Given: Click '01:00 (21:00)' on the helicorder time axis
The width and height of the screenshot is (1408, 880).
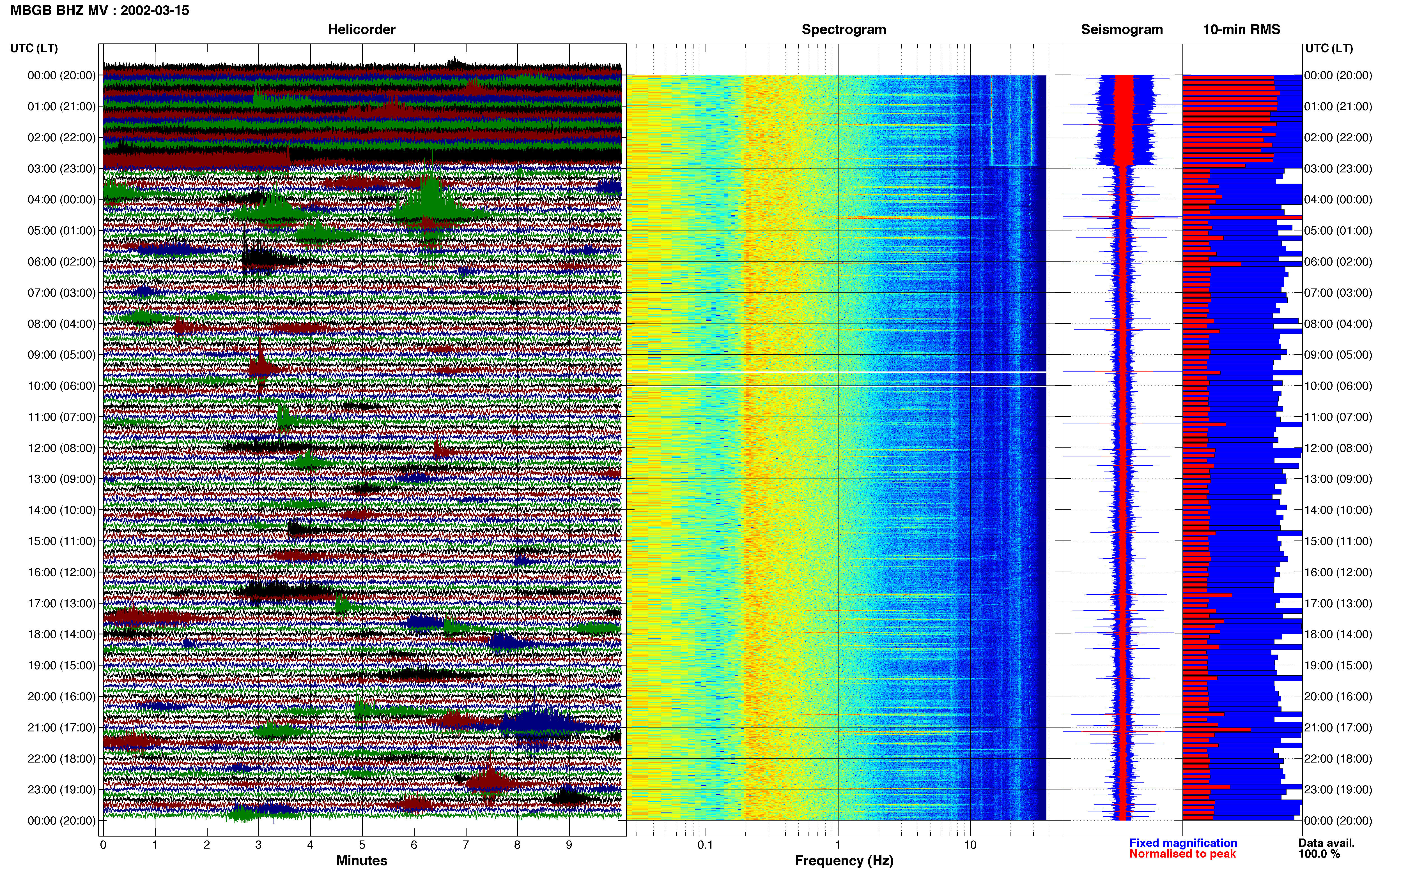Looking at the screenshot, I should (x=62, y=107).
